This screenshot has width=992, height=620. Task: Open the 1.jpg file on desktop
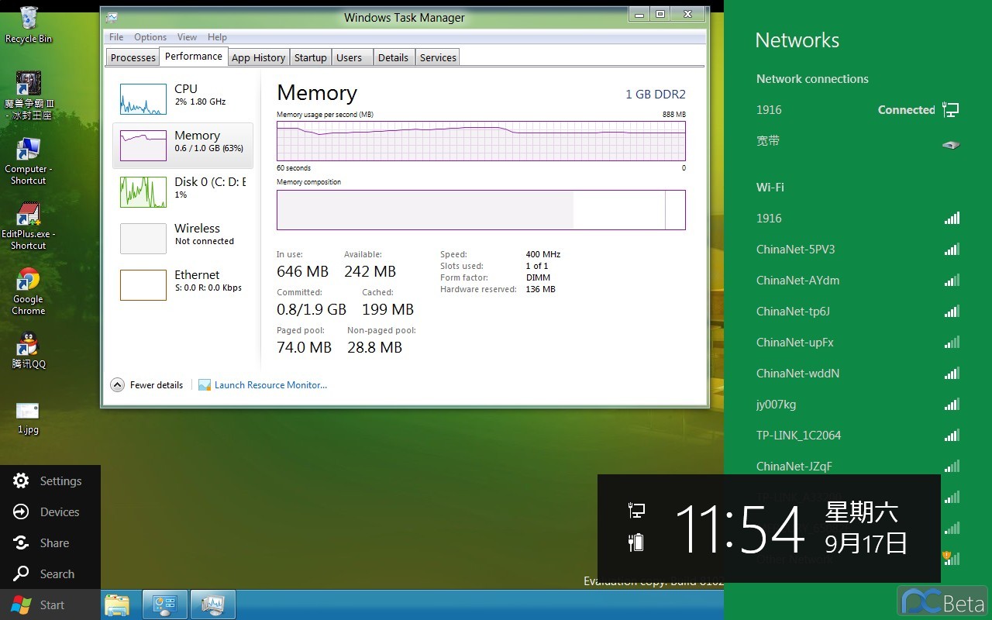pos(28,417)
